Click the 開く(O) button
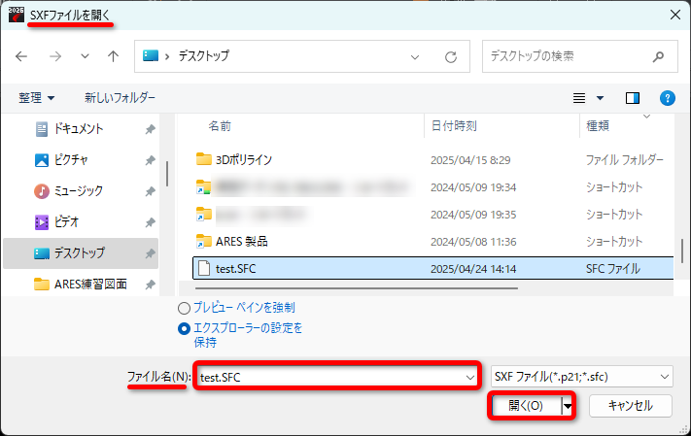This screenshot has height=436, width=691. coord(526,406)
